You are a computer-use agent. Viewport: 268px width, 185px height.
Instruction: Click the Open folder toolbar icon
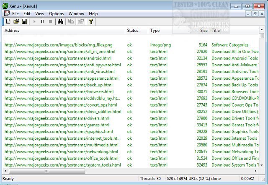(16, 21)
